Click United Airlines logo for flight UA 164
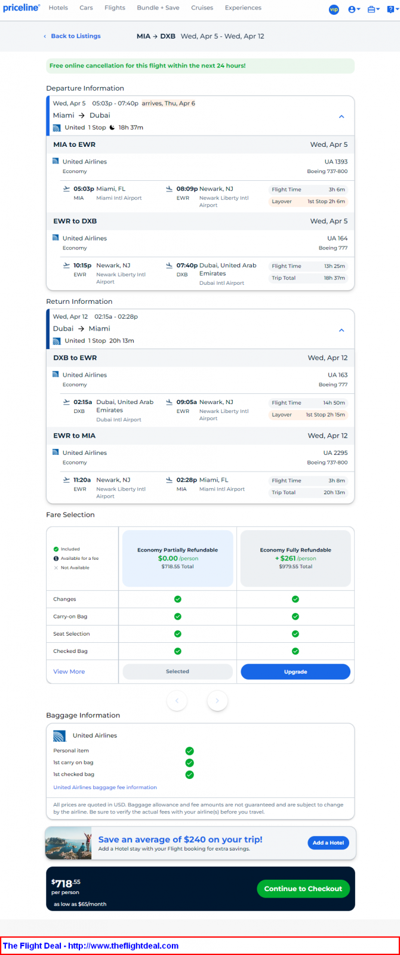Screen dimensions: 400x955 click(56, 238)
